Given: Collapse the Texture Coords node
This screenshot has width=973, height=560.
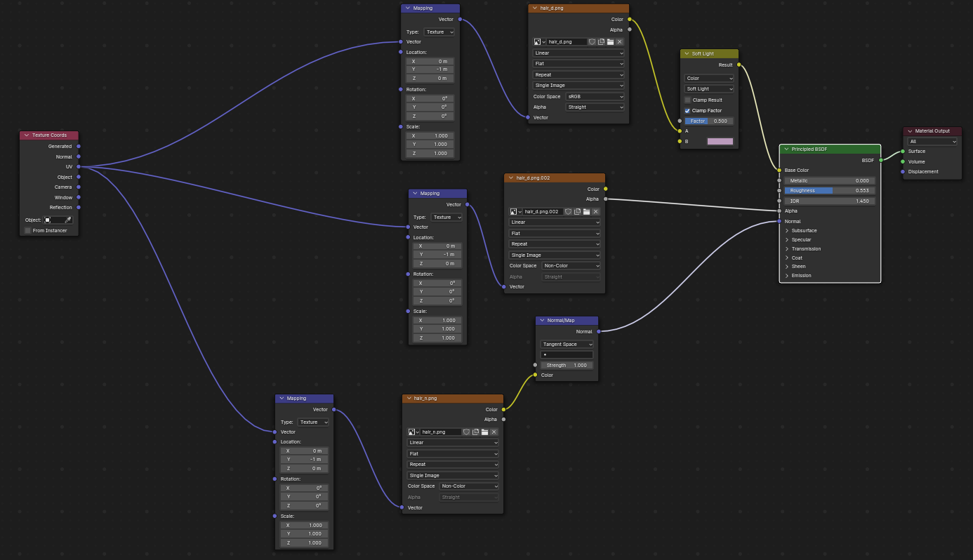Looking at the screenshot, I should [27, 135].
